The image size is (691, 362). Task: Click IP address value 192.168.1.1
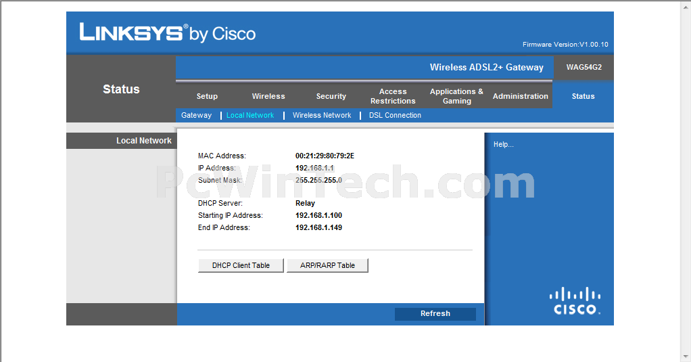[314, 168]
